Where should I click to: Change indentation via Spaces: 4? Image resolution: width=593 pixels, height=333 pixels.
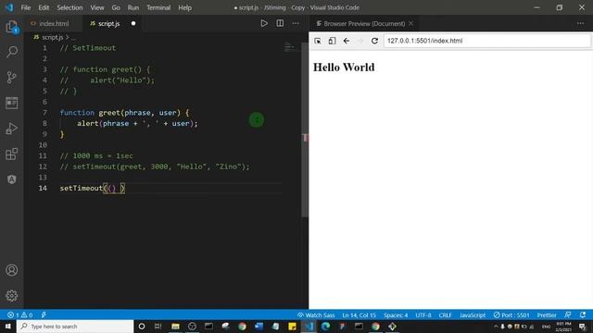(396, 314)
